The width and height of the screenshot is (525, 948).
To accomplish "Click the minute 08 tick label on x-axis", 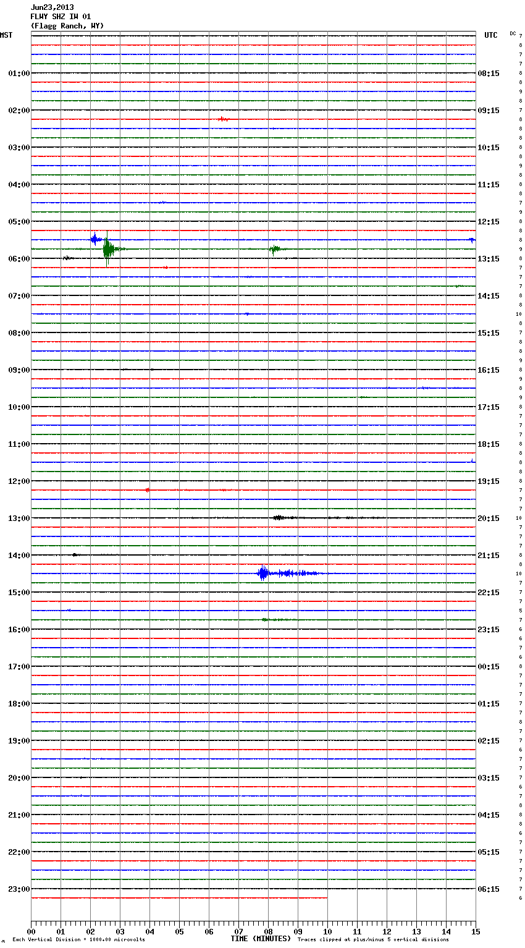I will pyautogui.click(x=268, y=931).
